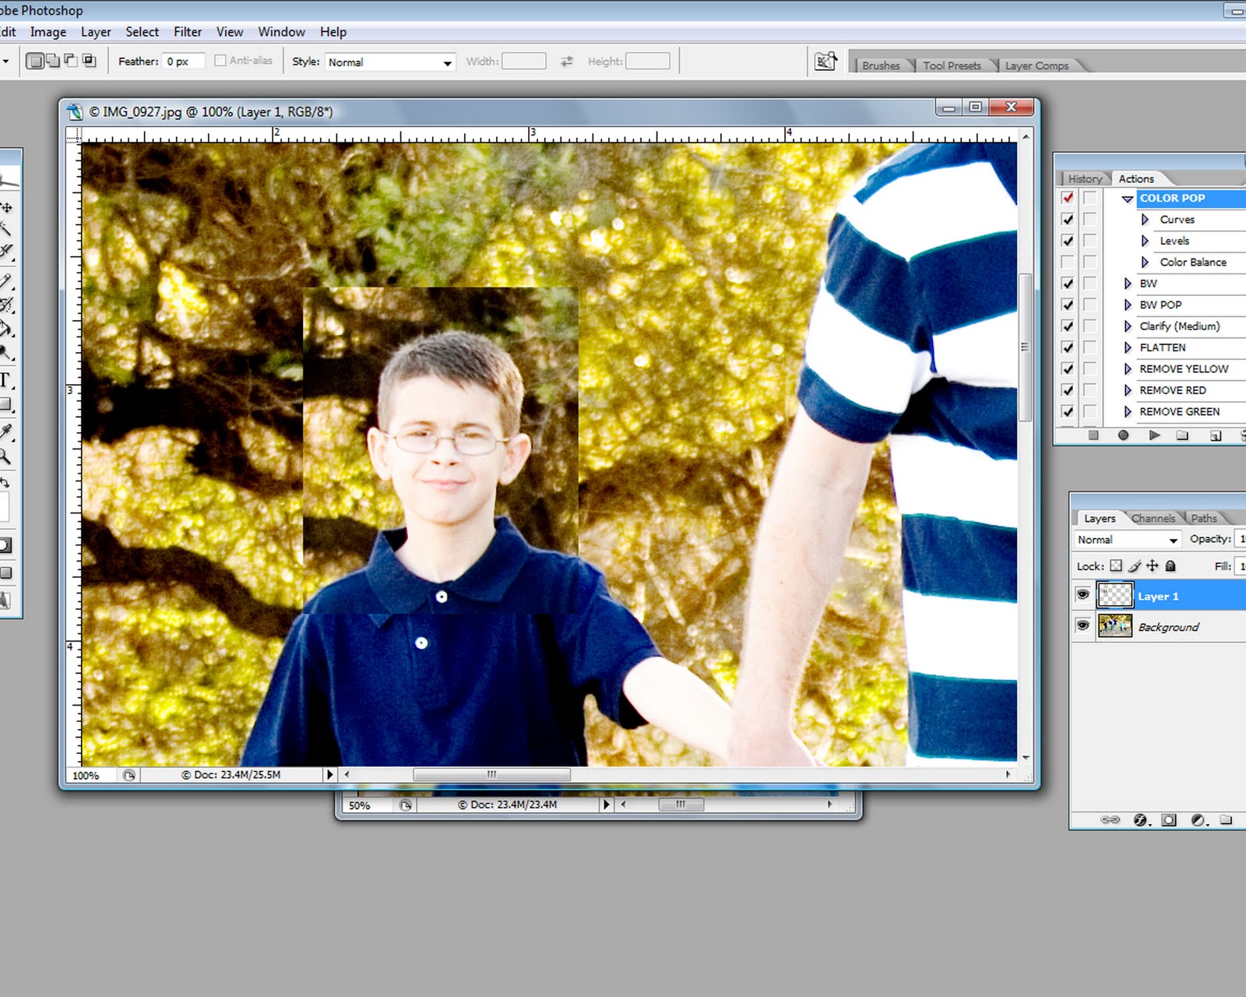Screen dimensions: 1246x997
Task: Open the layer blend mode dropdown
Action: (1127, 539)
